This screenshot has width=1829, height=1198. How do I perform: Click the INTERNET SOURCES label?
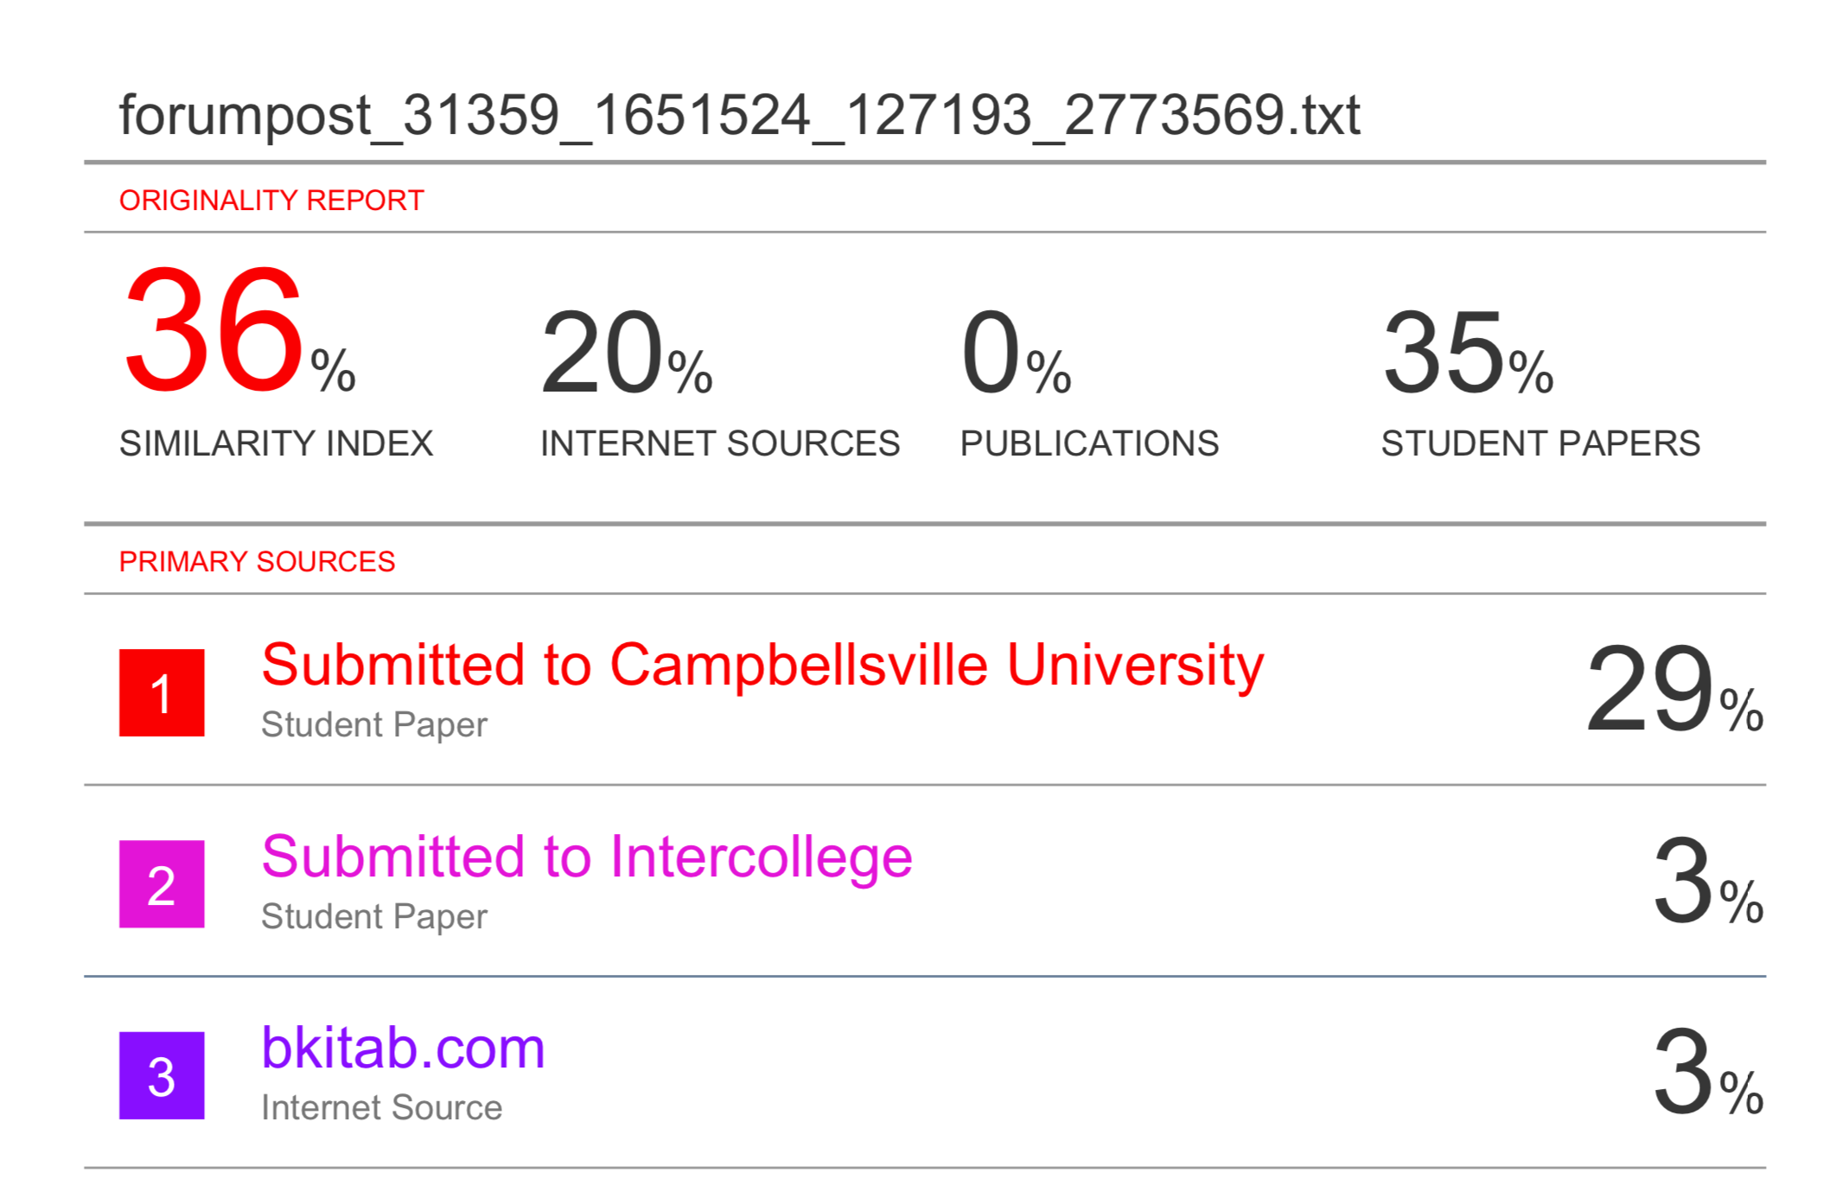click(x=720, y=443)
